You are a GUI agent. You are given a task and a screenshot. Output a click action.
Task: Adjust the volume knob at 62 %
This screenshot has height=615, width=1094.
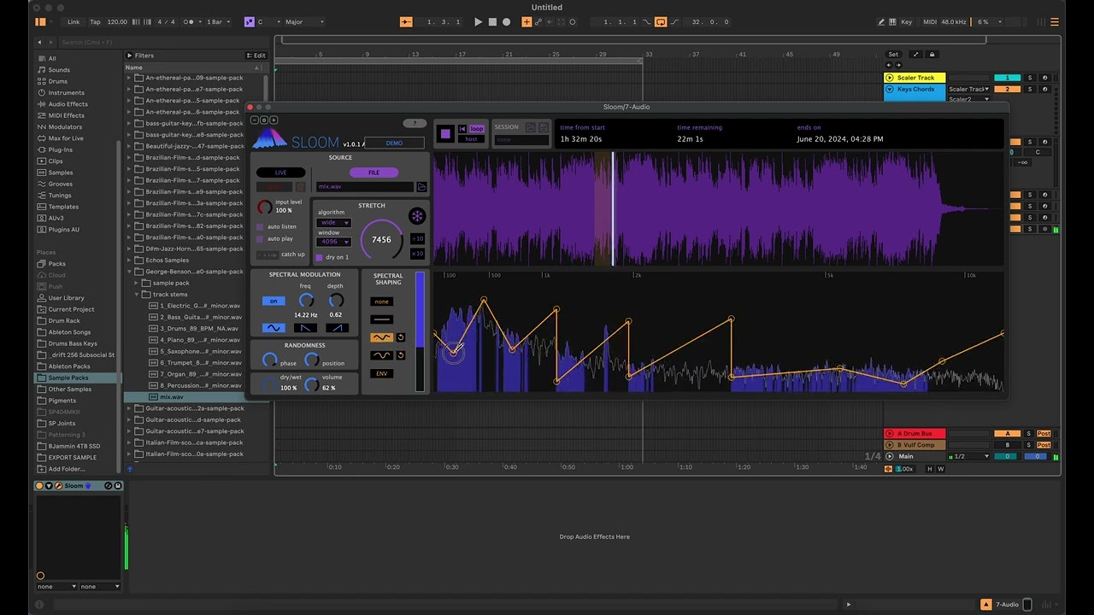point(312,386)
